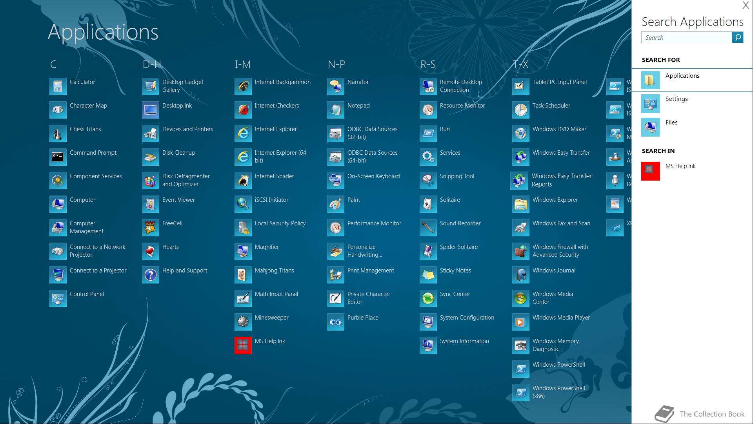This screenshot has height=424, width=753.
Task: Launch Internet Backgammon icon
Action: tap(243, 86)
